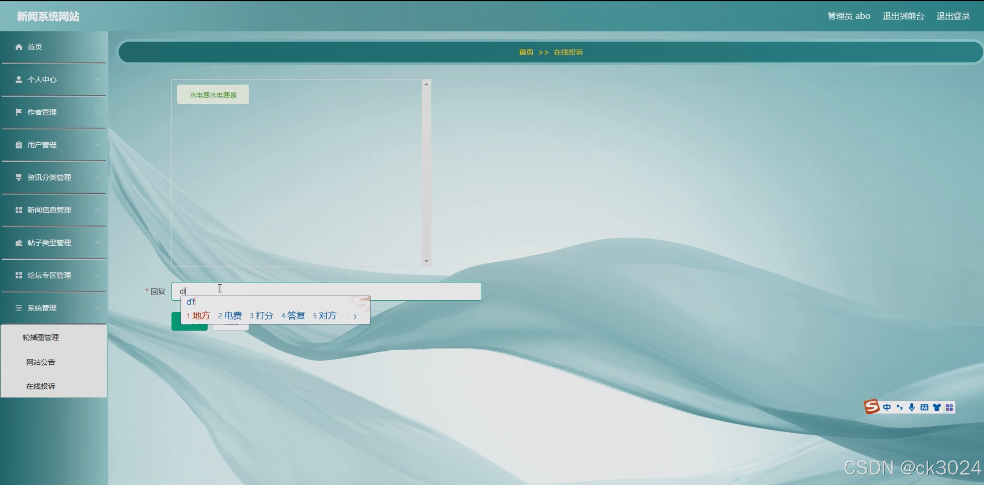The height and width of the screenshot is (485, 984).
Task: Toggle the Chinese/English 中 mode in the IME bar
Action: (x=887, y=407)
